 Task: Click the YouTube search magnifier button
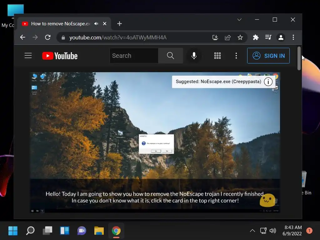pos(170,56)
